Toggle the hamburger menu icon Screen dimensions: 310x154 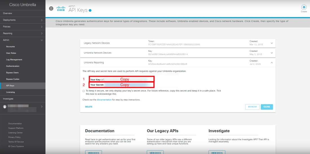[51, 8]
